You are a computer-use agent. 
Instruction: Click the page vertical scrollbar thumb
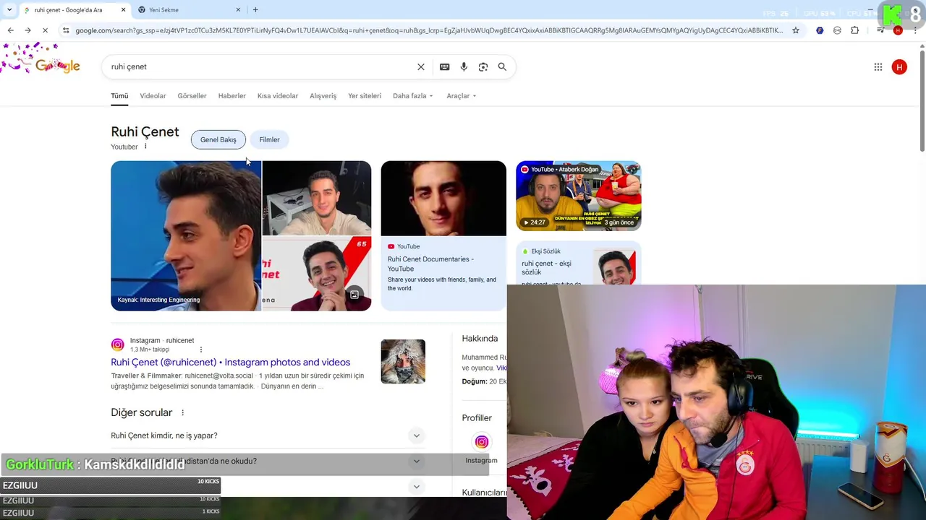[x=922, y=100]
